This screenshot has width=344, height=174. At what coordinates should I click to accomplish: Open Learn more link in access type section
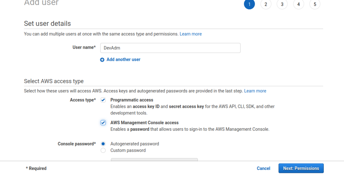[255, 91]
